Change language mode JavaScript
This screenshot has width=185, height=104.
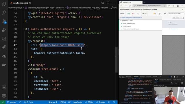78,102
